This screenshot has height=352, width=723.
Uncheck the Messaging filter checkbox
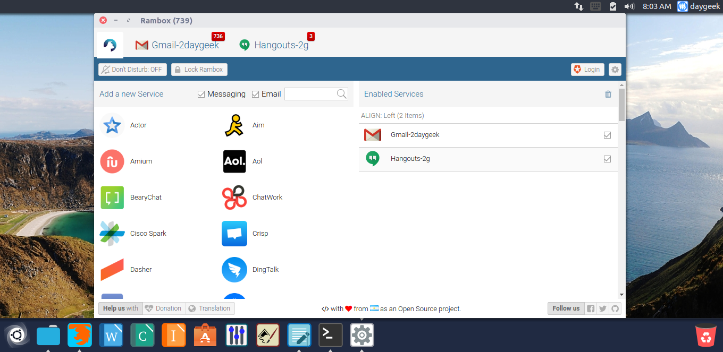point(201,94)
